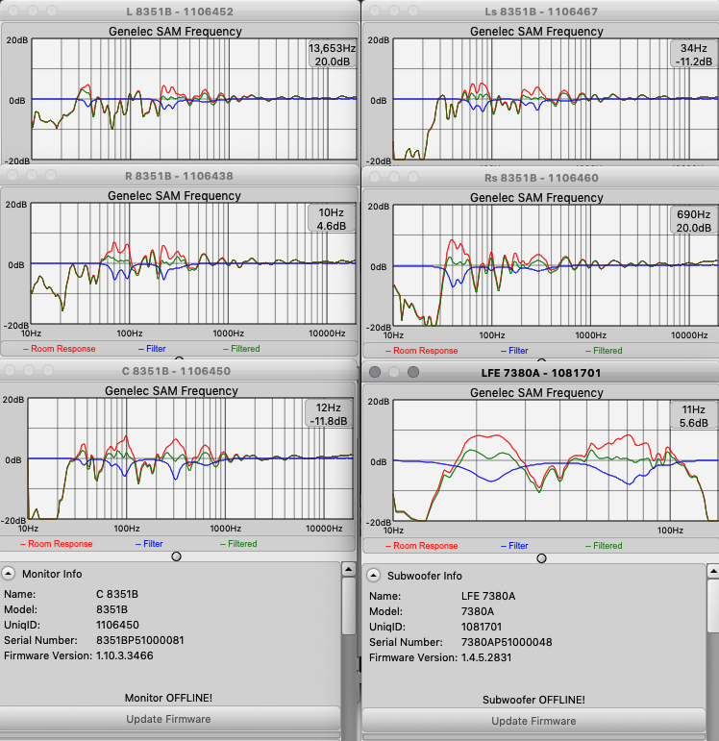Select the R 8351B - 1106438 window title
The height and width of the screenshot is (741, 719).
click(x=179, y=176)
